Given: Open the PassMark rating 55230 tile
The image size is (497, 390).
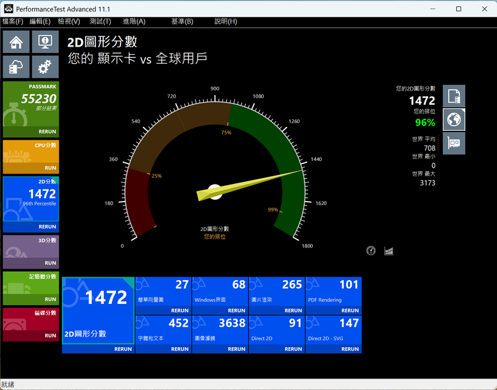Looking at the screenshot, I should click(x=31, y=104).
